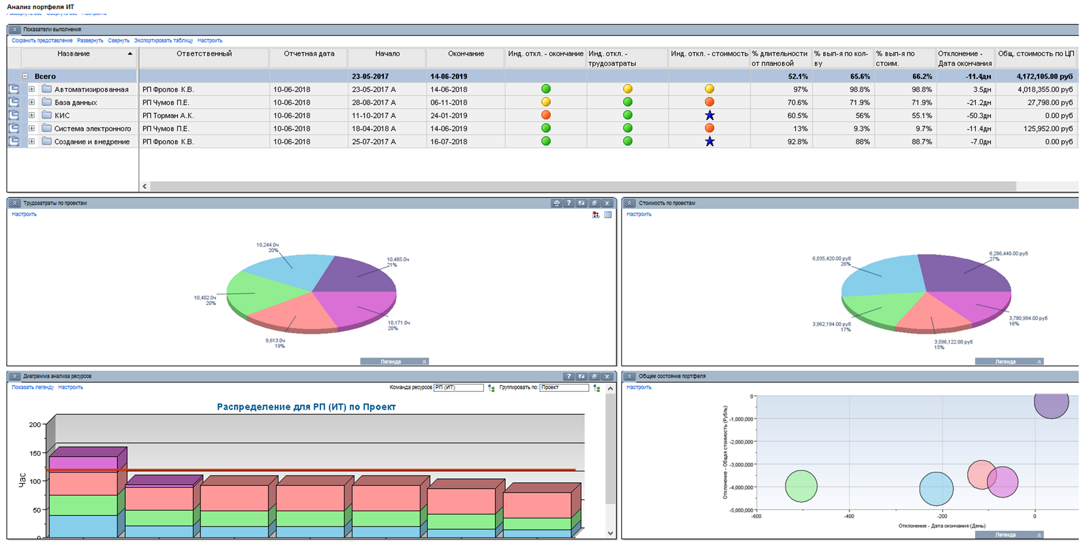The image size is (1079, 544).
Task: Click the Окончание column header
Action: click(466, 54)
